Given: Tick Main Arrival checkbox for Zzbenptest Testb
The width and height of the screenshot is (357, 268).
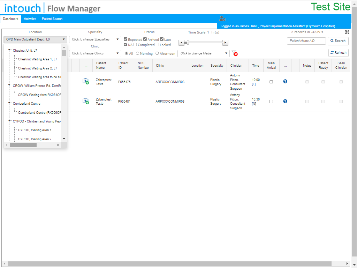Looking at the screenshot, I should (271, 102).
